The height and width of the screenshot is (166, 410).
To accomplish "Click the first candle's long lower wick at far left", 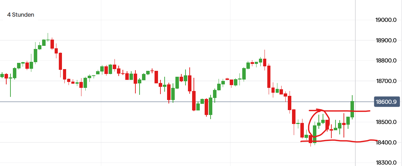I will coord(10,89).
